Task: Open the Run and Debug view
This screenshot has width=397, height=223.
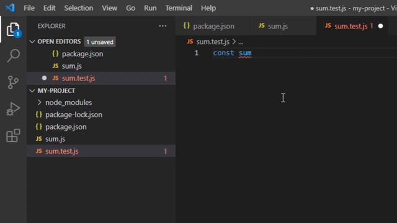Action: [x=13, y=109]
